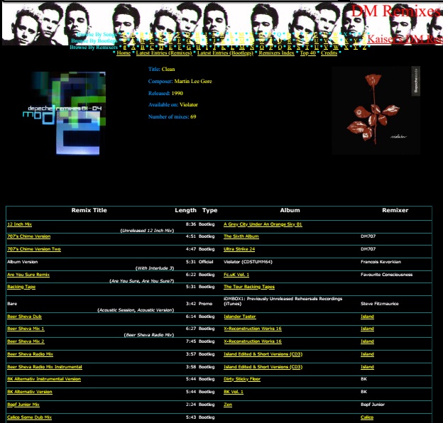Open 707's Chime Version remix
Viewport: 443px width, 423px height.
coord(29,236)
